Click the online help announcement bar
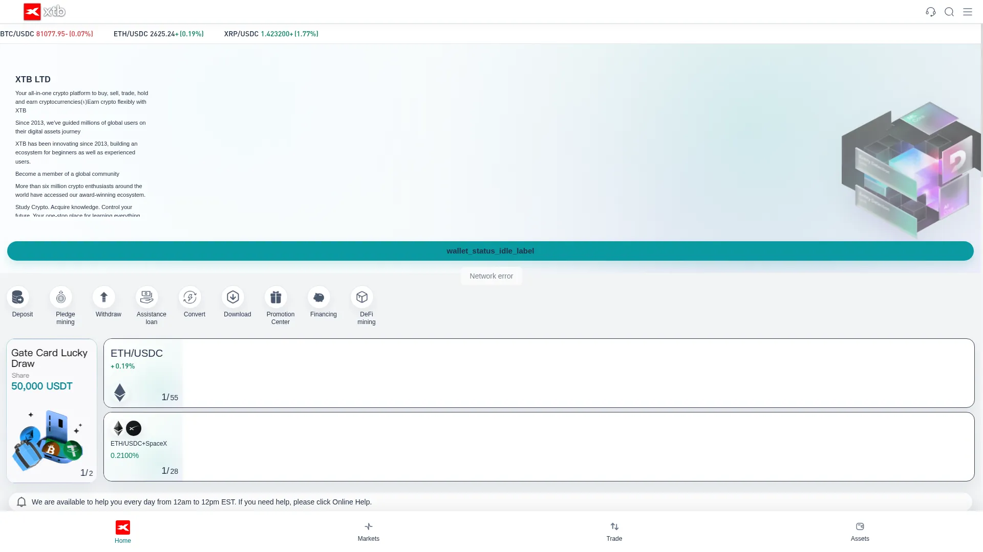 pos(490,502)
